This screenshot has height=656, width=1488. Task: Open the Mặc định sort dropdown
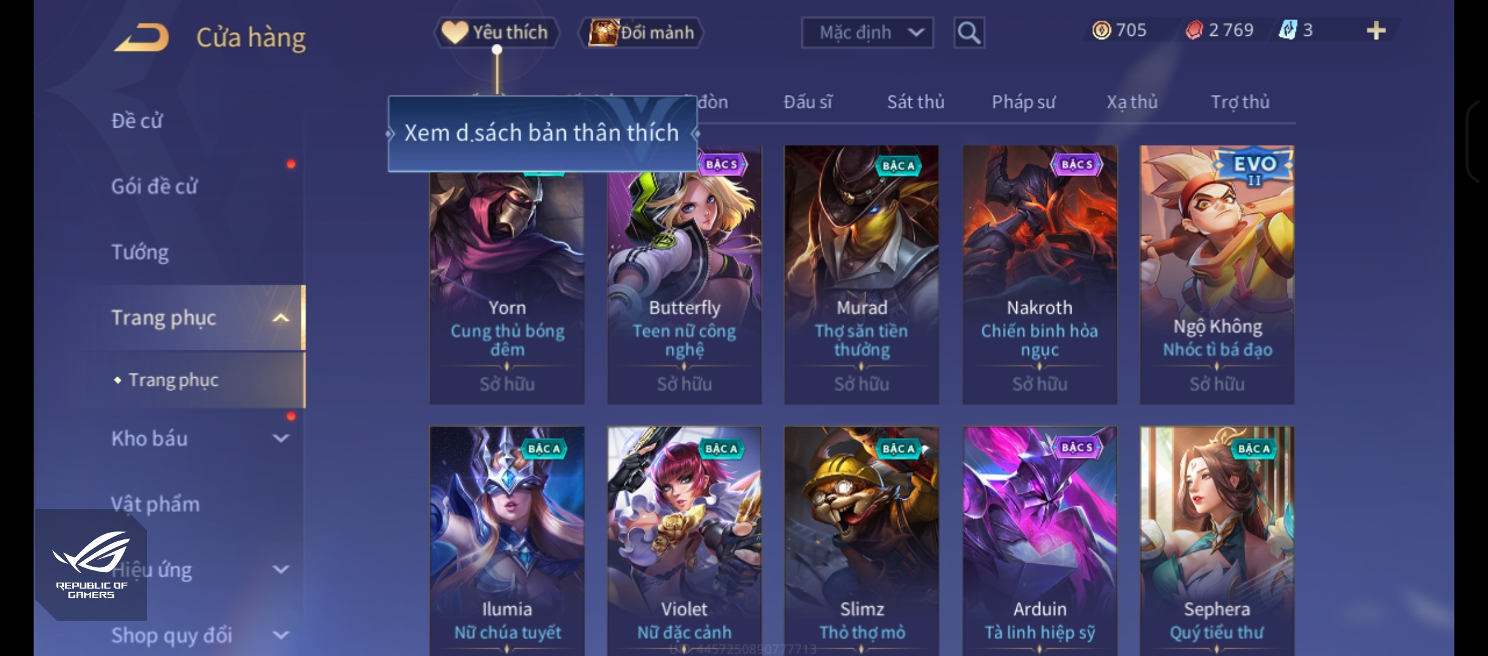[867, 32]
